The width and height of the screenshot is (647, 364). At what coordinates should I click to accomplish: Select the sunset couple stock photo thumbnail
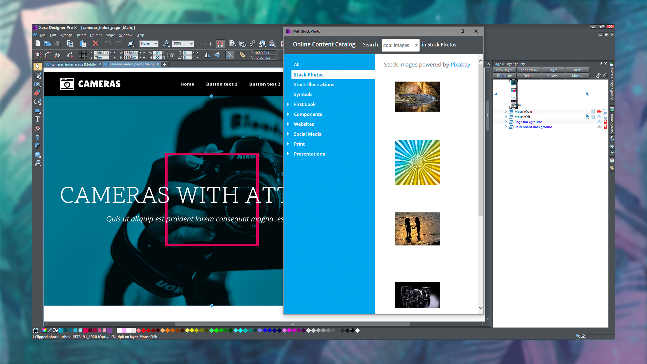tap(417, 229)
